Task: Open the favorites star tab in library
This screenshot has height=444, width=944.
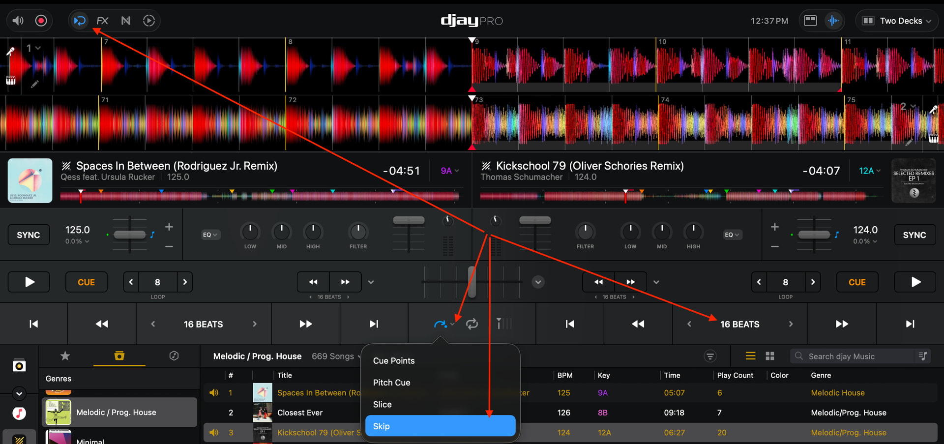Action: pyautogui.click(x=65, y=356)
